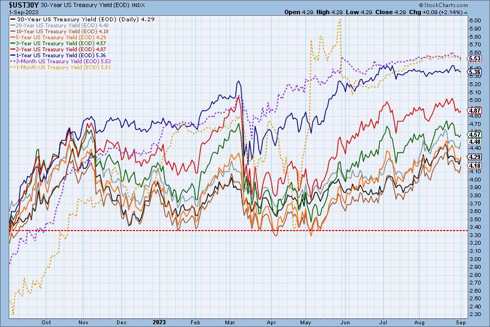Select the 10-Year US Treasury Yield legend entry
This screenshot has height=327, width=490.
point(60,31)
